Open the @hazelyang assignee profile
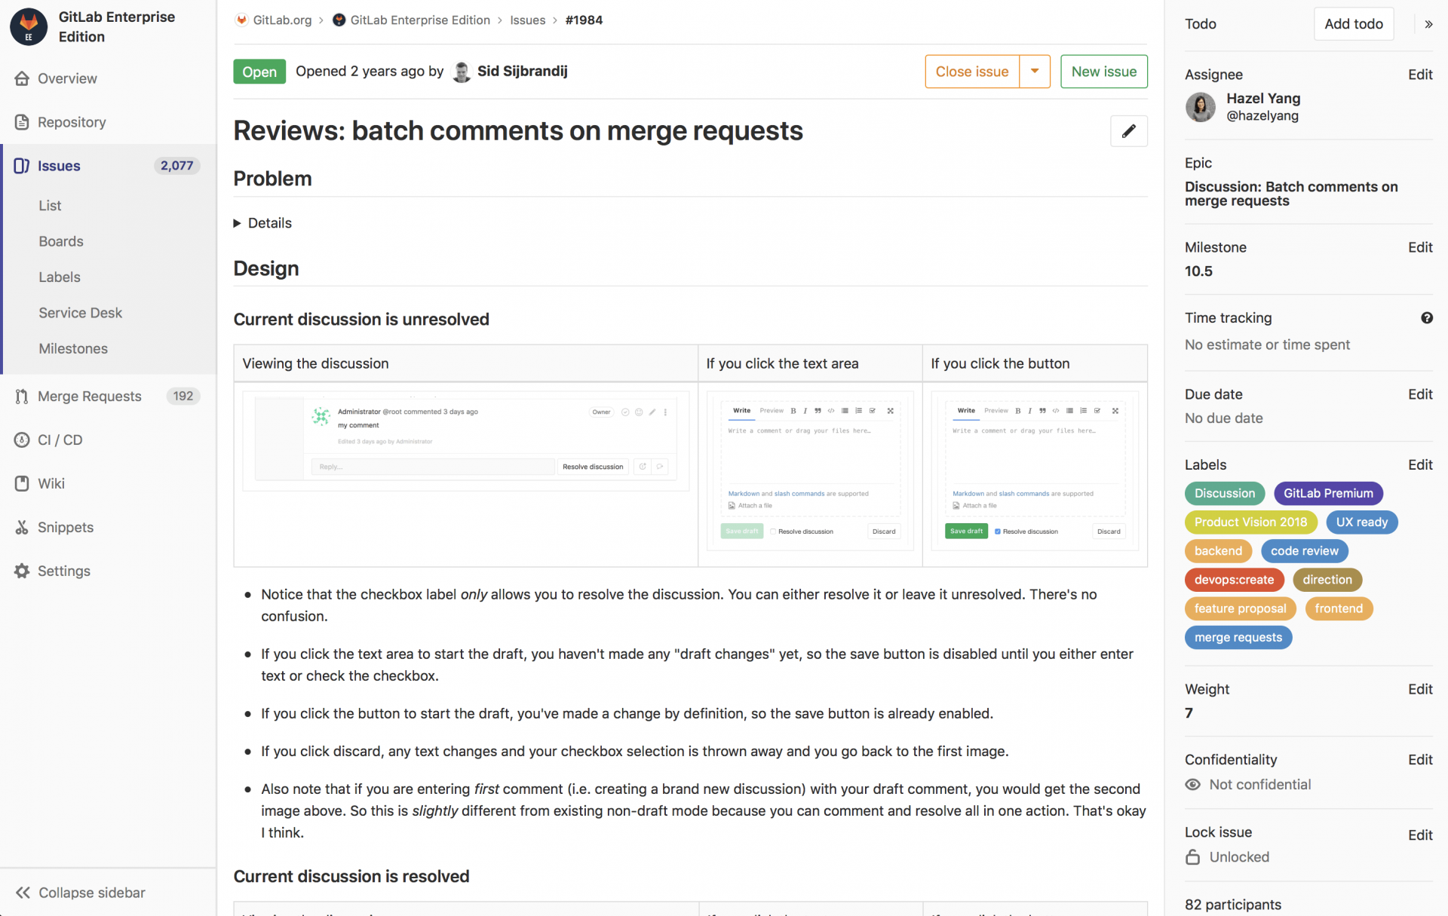 (x=1262, y=115)
